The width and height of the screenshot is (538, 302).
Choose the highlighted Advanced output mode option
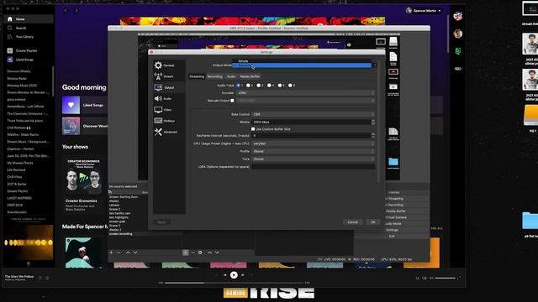point(302,65)
